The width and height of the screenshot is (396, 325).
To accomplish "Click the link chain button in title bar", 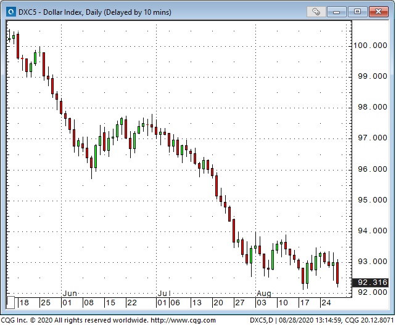I will tap(316, 12).
